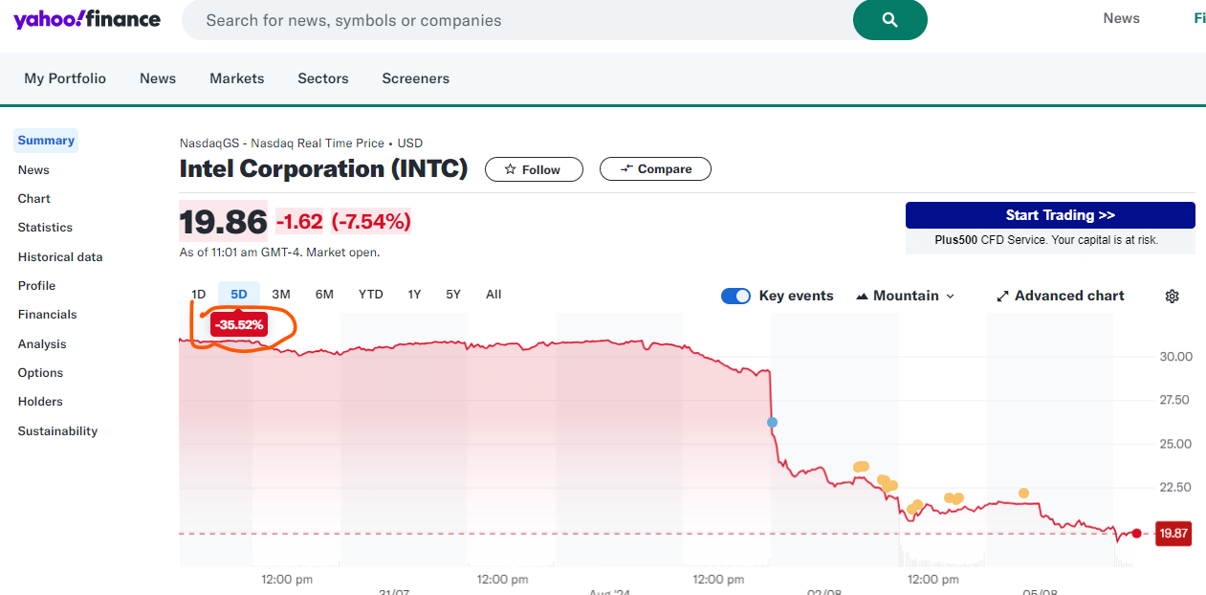Select Historical data in the sidebar
The image size is (1206, 595).
(x=60, y=257)
